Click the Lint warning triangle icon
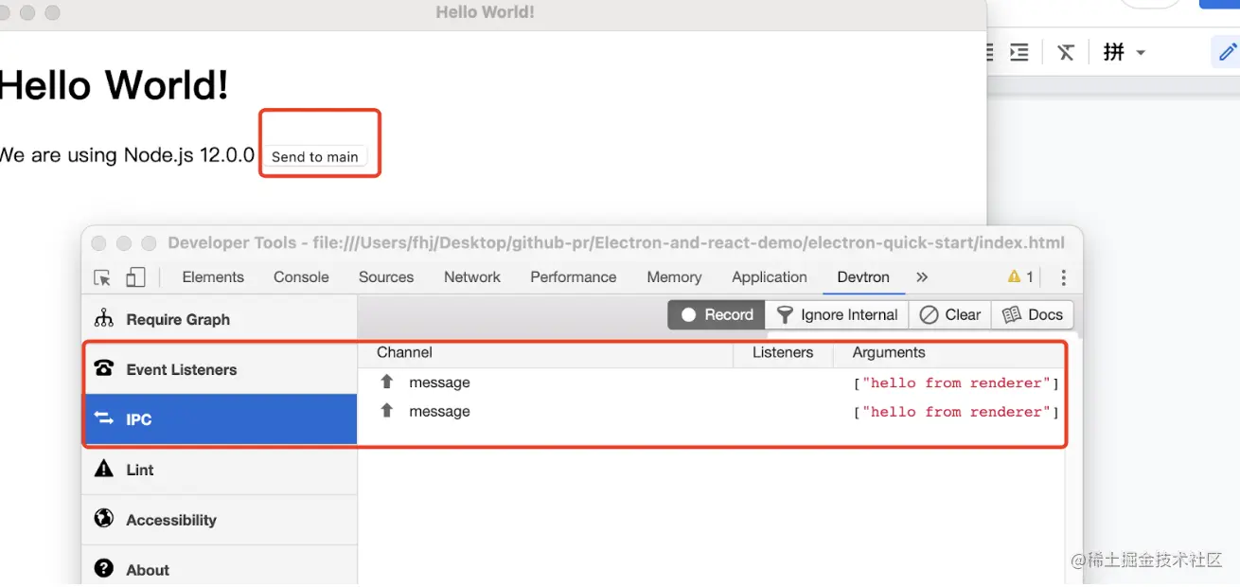Image resolution: width=1240 pixels, height=587 pixels. 104,468
